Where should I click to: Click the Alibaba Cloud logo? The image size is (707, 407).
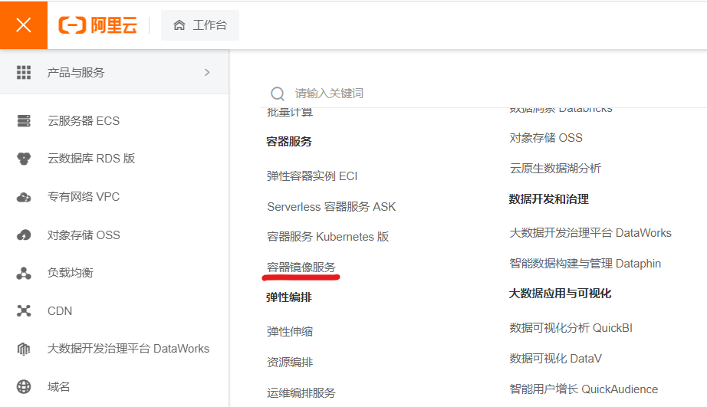pyautogui.click(x=98, y=25)
